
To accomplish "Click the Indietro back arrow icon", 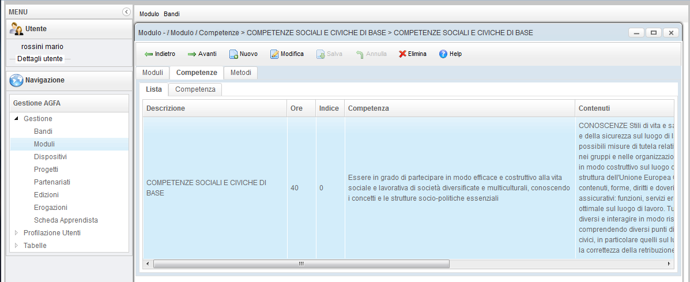I will point(149,54).
